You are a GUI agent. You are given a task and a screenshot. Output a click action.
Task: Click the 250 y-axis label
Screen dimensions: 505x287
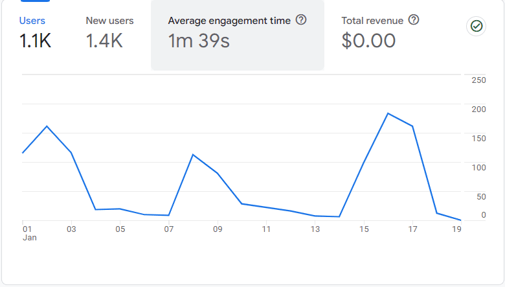[478, 80]
